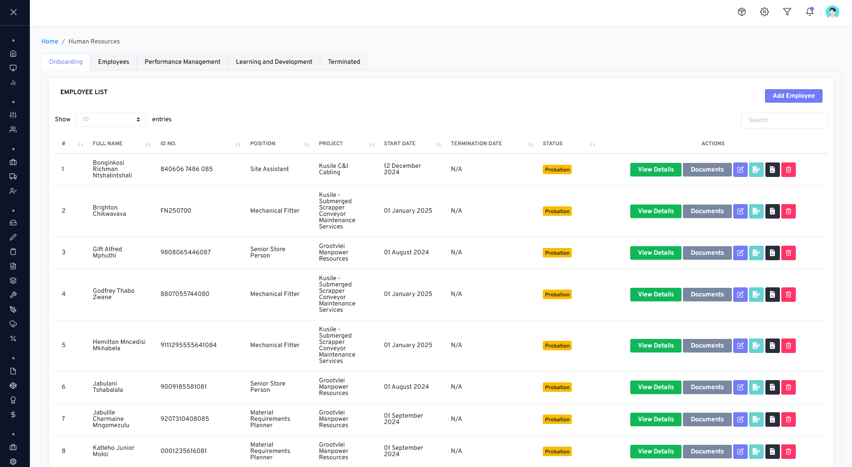The width and height of the screenshot is (852, 467).
Task: Open notifications bell icon
Action: pyautogui.click(x=810, y=12)
